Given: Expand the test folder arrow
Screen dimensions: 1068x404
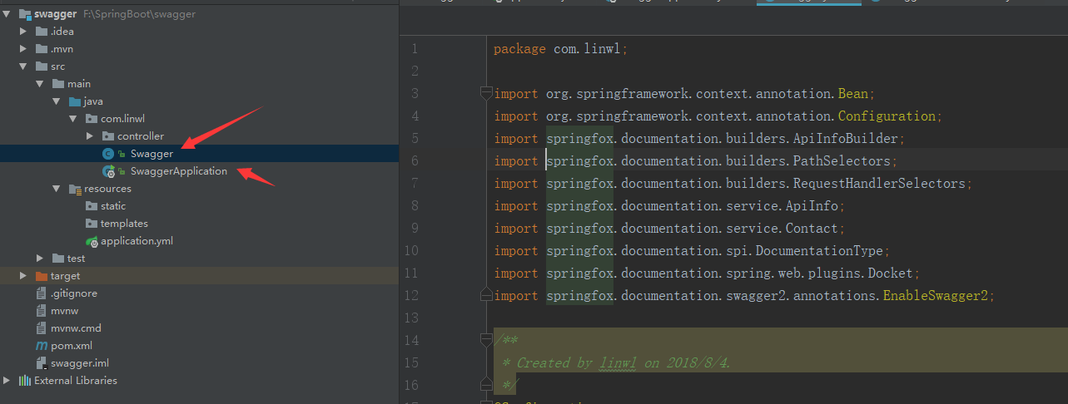Looking at the screenshot, I should pos(41,259).
